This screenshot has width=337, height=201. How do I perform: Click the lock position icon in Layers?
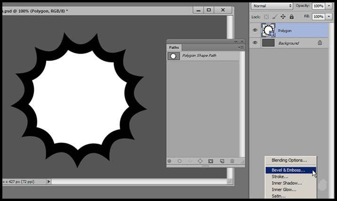click(283, 16)
